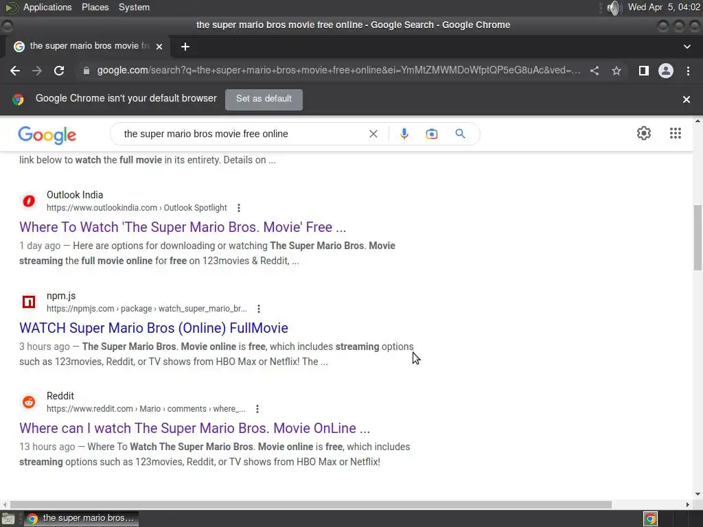
Task: Close the super mario bros tab
Action: (x=159, y=47)
